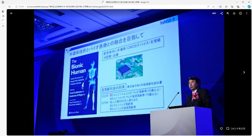
Task: Click the zoom magnifier icon
Action: tap(228, 14)
